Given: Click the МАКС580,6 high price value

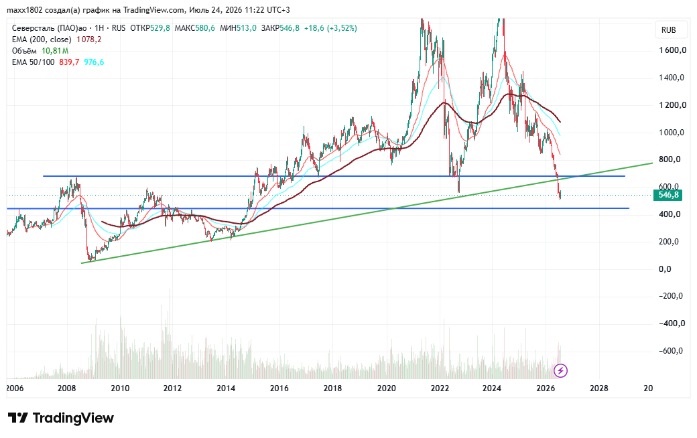Looking at the screenshot, I should [x=195, y=28].
